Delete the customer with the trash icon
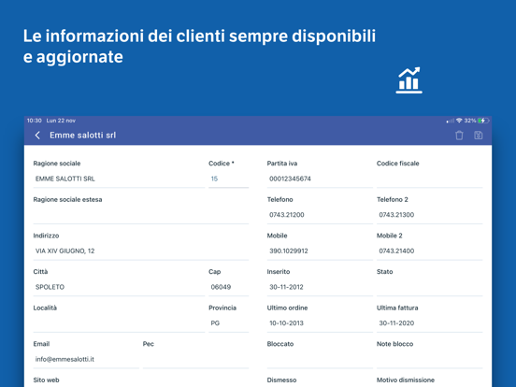Image resolution: width=516 pixels, height=387 pixels. [x=459, y=136]
